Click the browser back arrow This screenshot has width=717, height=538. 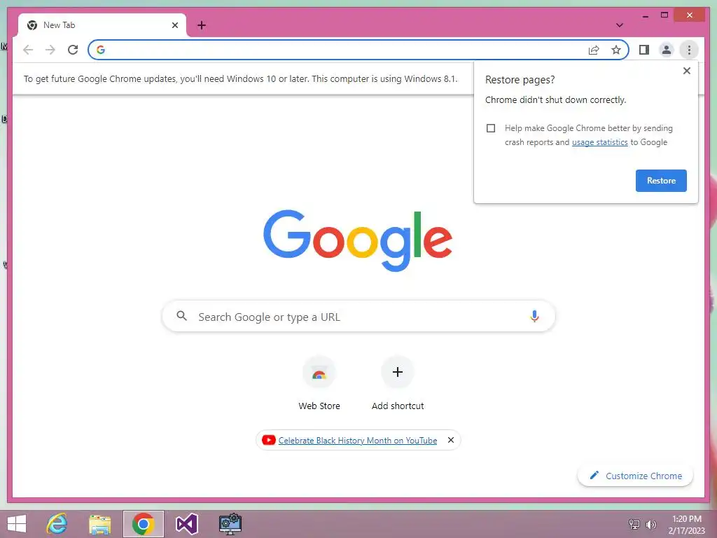28,50
